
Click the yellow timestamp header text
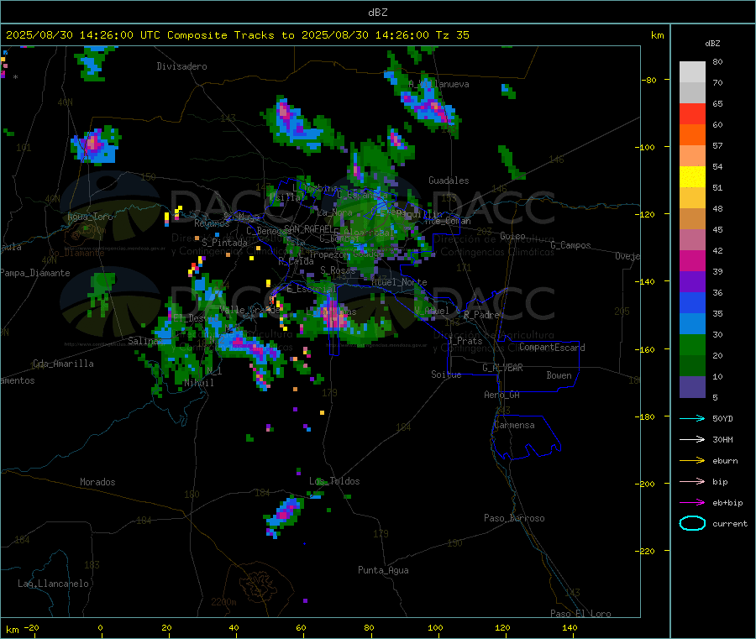pos(237,35)
